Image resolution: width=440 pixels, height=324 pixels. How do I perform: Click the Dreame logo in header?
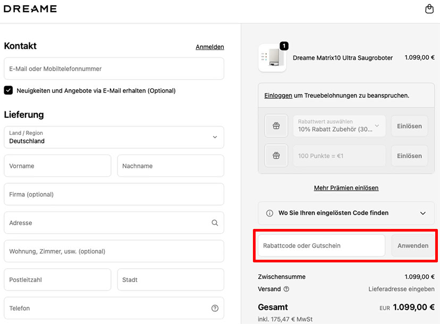(30, 9)
